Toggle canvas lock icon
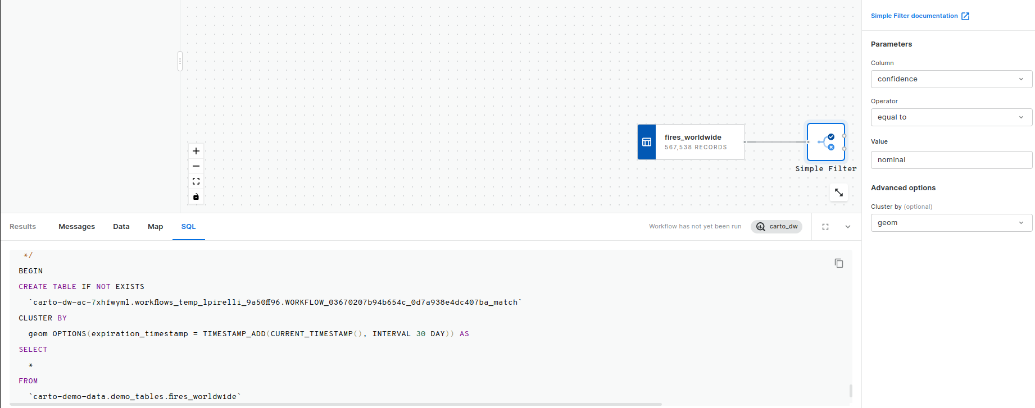The height and width of the screenshot is (408, 1035). point(196,197)
